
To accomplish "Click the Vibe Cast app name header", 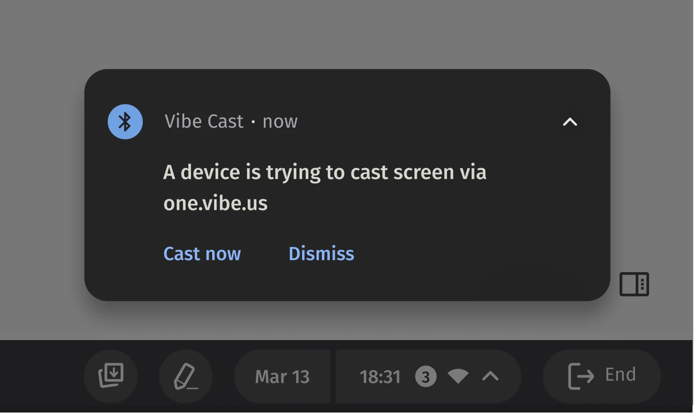I will point(204,121).
